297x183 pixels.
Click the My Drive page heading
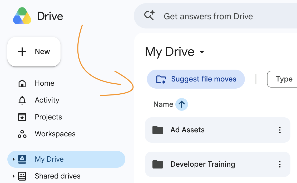[170, 52]
